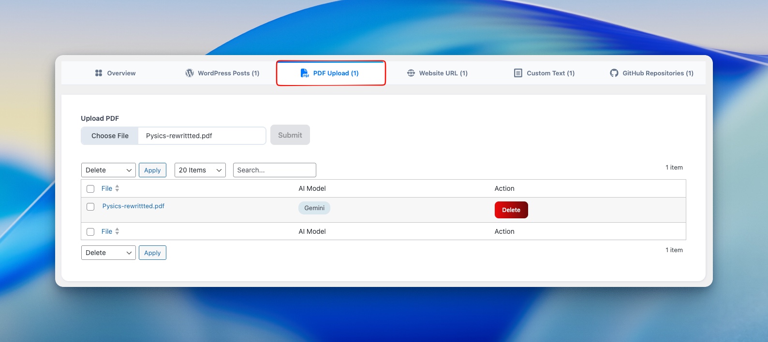Viewport: 768px width, 342px height.
Task: Sort by File using top header arrows
Action: (117, 188)
